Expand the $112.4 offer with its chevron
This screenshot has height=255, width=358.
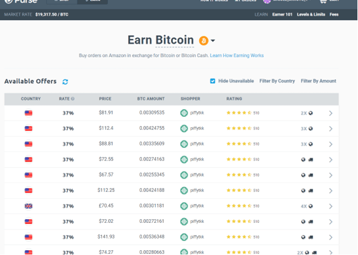tap(331, 129)
